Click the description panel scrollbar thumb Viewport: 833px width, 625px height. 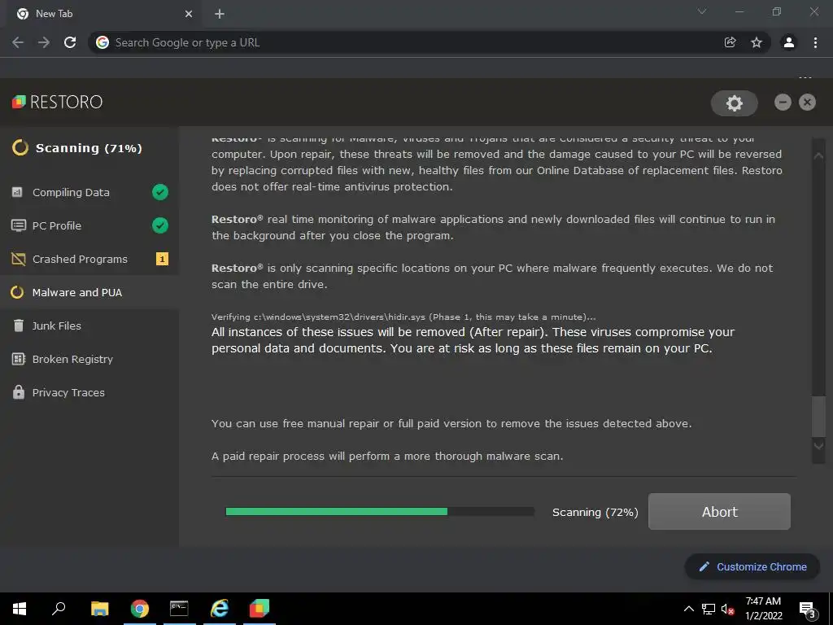click(818, 416)
